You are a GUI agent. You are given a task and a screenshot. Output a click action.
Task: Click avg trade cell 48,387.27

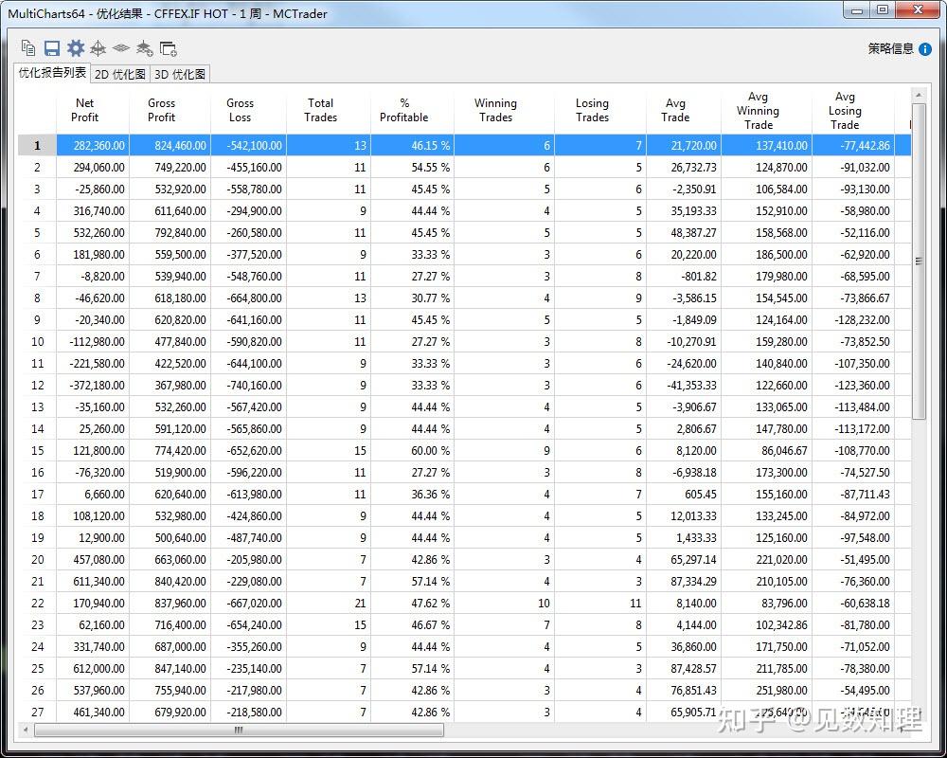coord(684,233)
